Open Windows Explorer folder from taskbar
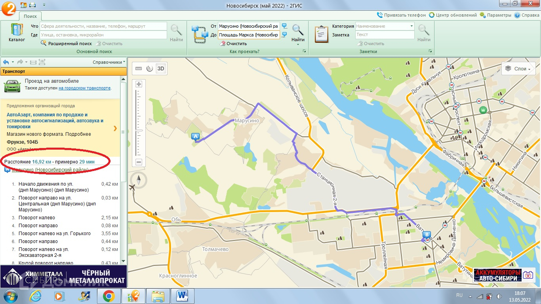 coord(158,296)
